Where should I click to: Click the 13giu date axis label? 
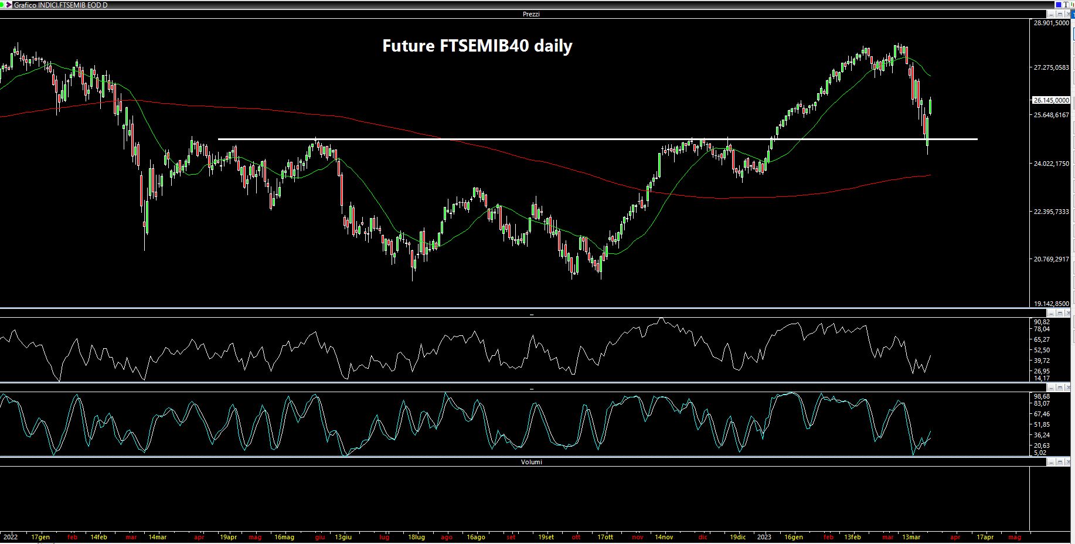[x=343, y=537]
